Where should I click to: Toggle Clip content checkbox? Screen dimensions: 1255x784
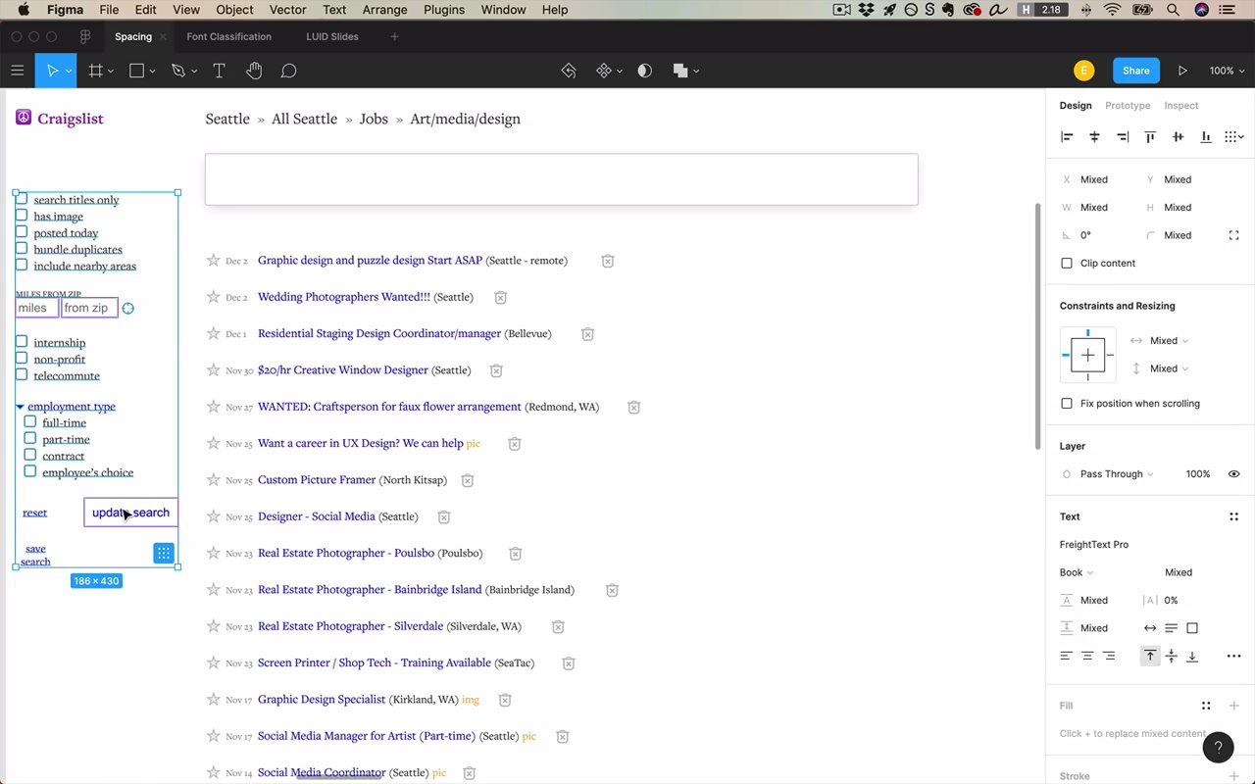point(1067,263)
